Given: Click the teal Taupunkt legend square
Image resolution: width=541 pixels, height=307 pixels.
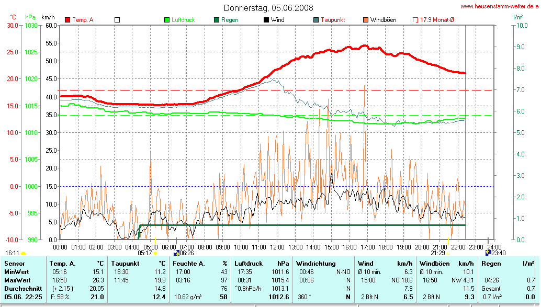Looking at the screenshot, I should coord(316,20).
